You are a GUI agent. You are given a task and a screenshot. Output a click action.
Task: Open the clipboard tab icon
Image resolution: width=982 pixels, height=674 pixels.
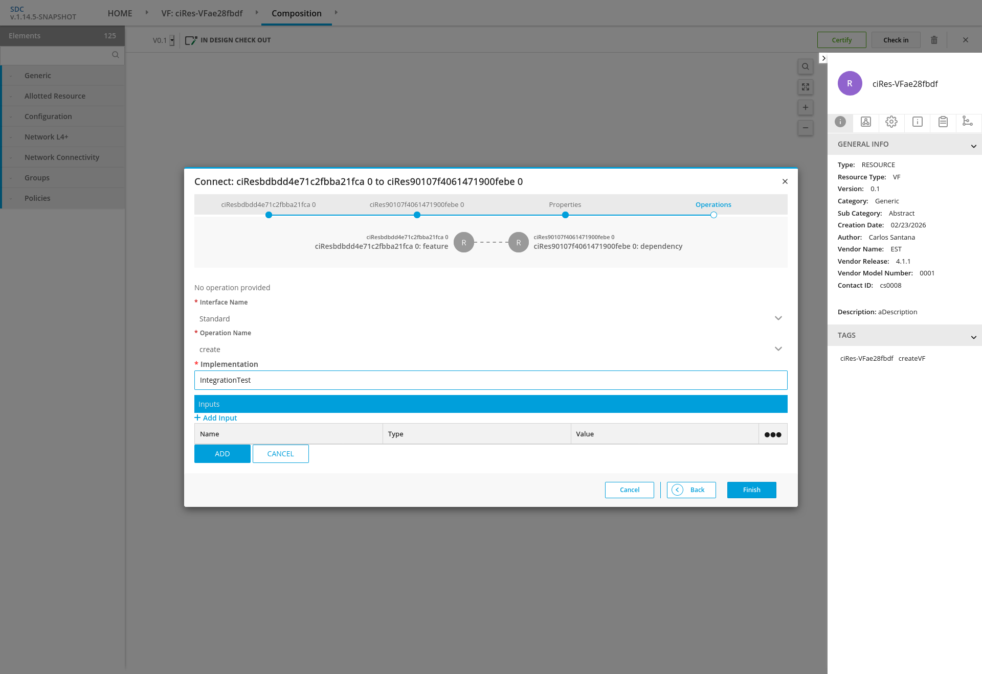(943, 122)
